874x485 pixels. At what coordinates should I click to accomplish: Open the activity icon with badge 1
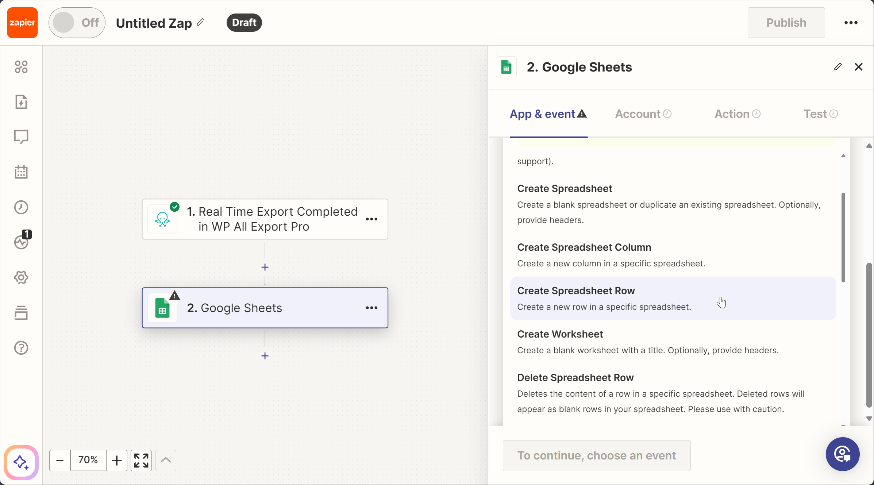pos(21,242)
